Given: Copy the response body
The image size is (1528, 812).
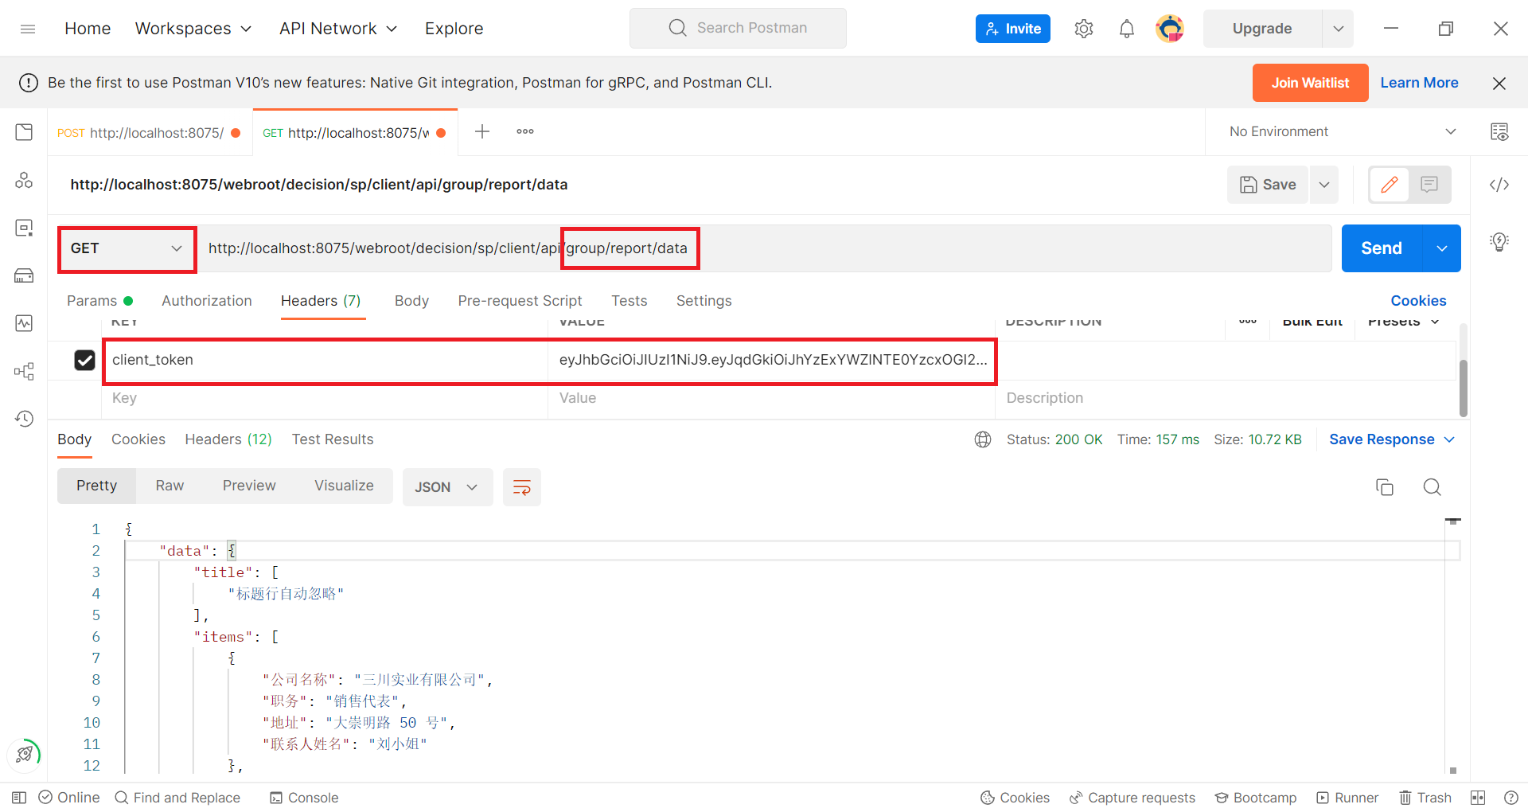Looking at the screenshot, I should coord(1385,487).
